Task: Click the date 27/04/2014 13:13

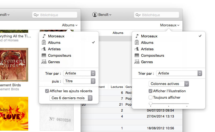Action: [x=160, y=116]
